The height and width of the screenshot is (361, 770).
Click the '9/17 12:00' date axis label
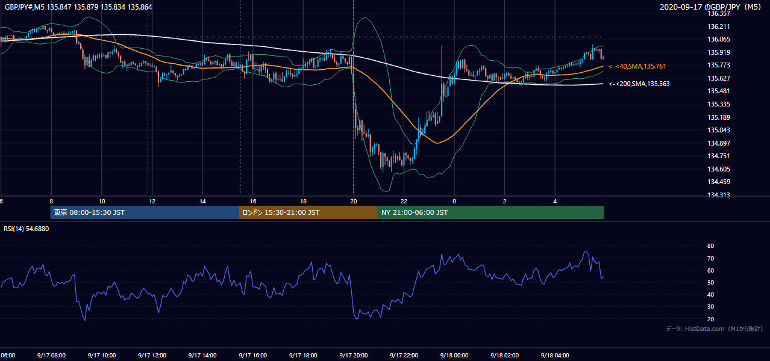152,356
